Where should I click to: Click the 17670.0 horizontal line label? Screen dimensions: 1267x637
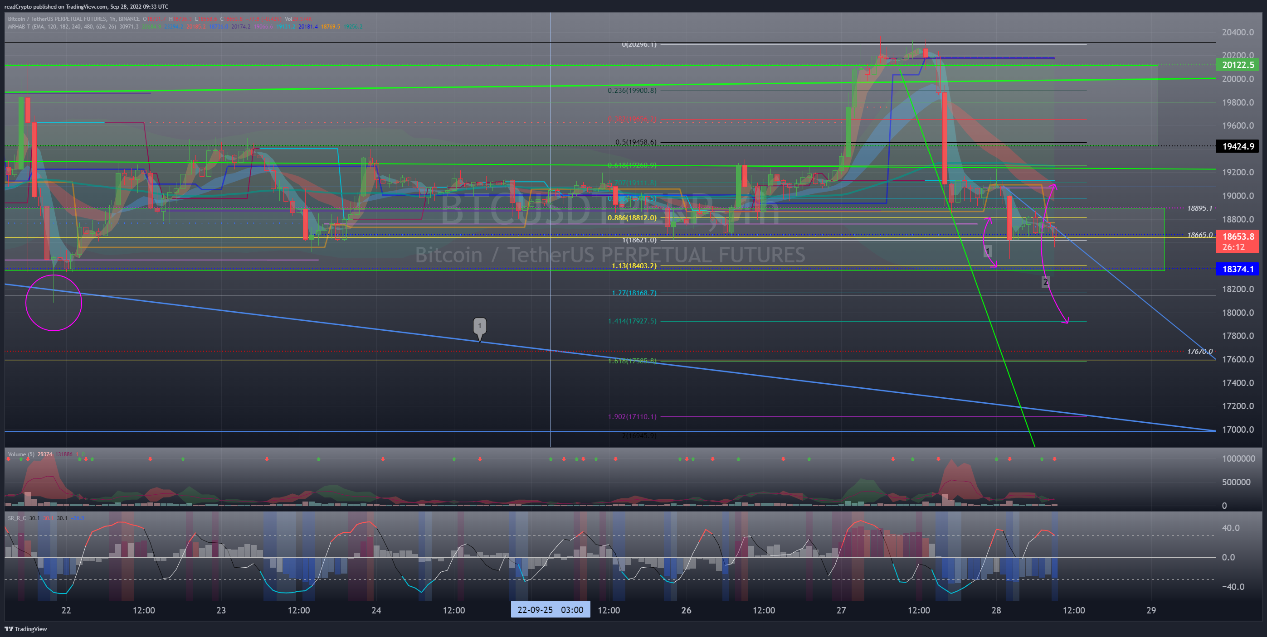[1199, 352]
